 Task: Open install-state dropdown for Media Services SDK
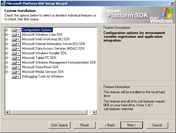click(16, 72)
